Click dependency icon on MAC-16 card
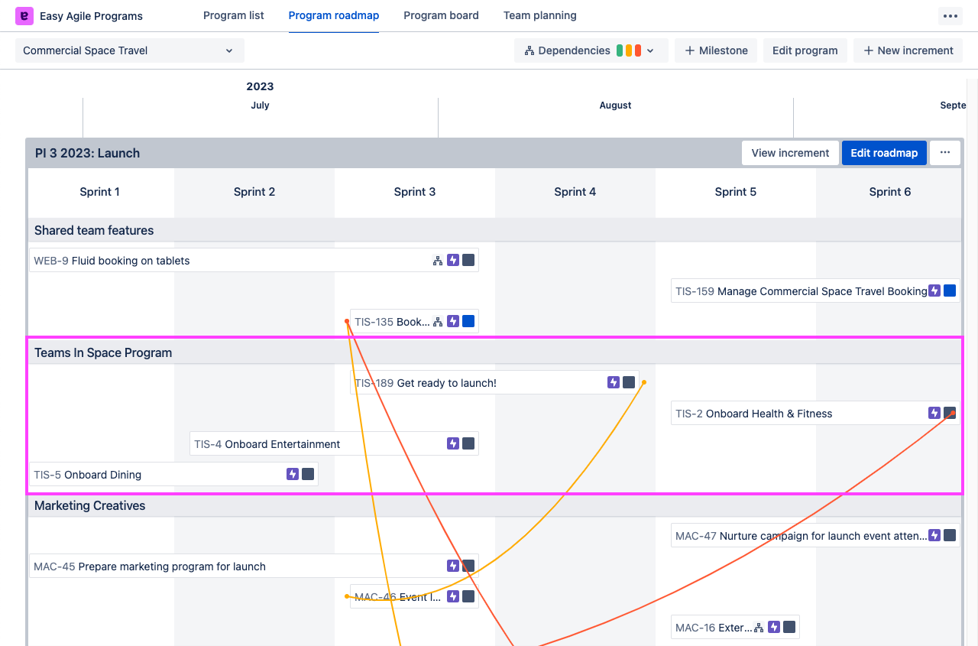The image size is (978, 646). 759,628
